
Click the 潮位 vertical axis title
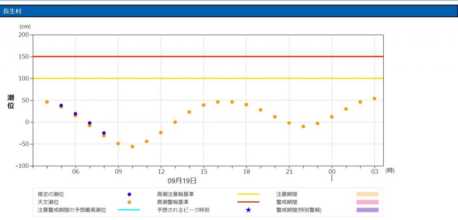(11, 102)
